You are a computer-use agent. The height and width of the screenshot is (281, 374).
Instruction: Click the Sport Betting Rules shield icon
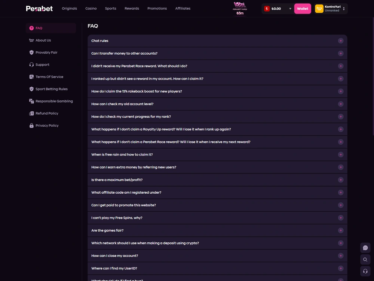31,89
